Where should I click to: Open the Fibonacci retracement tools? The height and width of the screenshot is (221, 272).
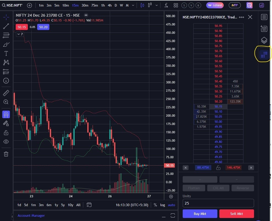click(6, 35)
